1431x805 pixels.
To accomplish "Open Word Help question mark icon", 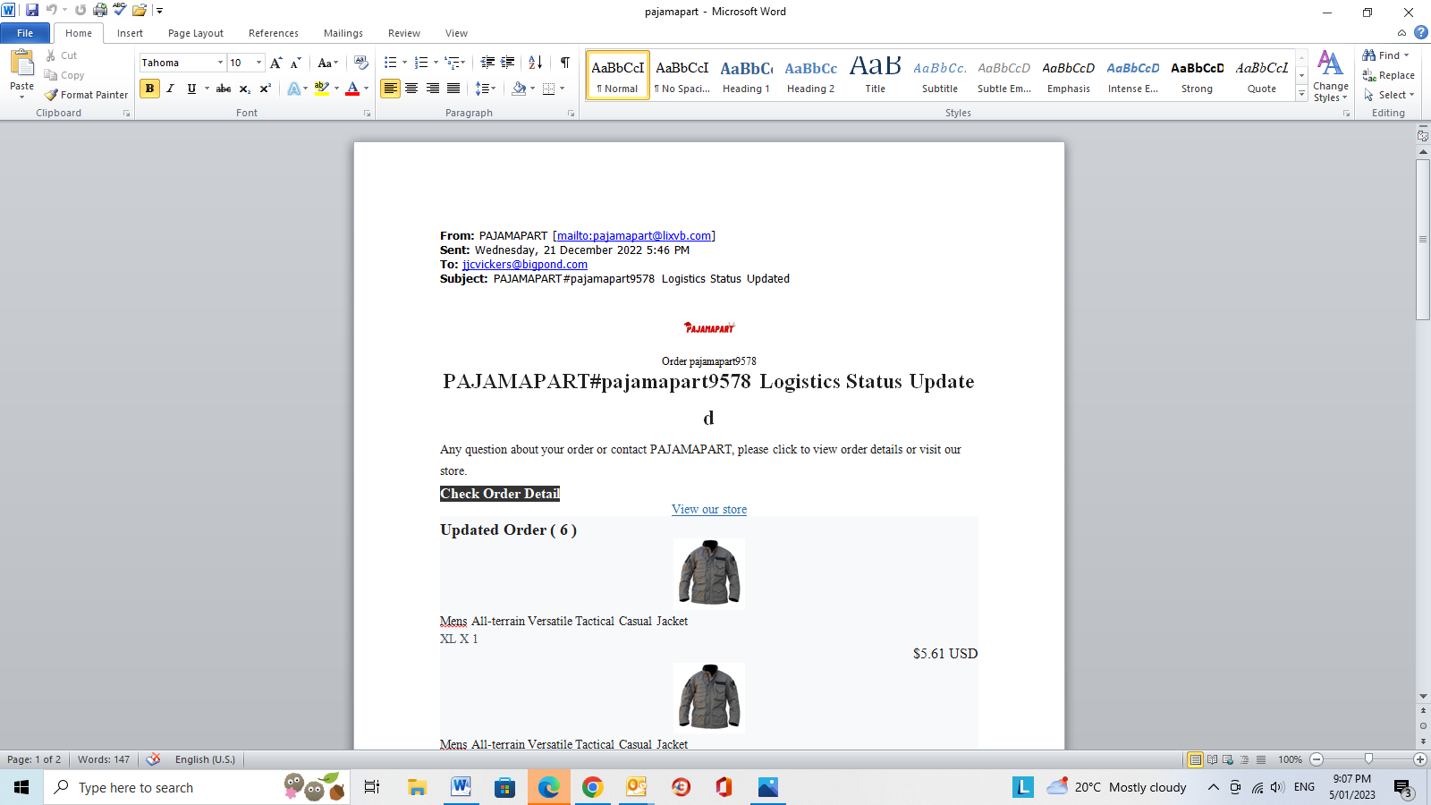I will click(1420, 33).
